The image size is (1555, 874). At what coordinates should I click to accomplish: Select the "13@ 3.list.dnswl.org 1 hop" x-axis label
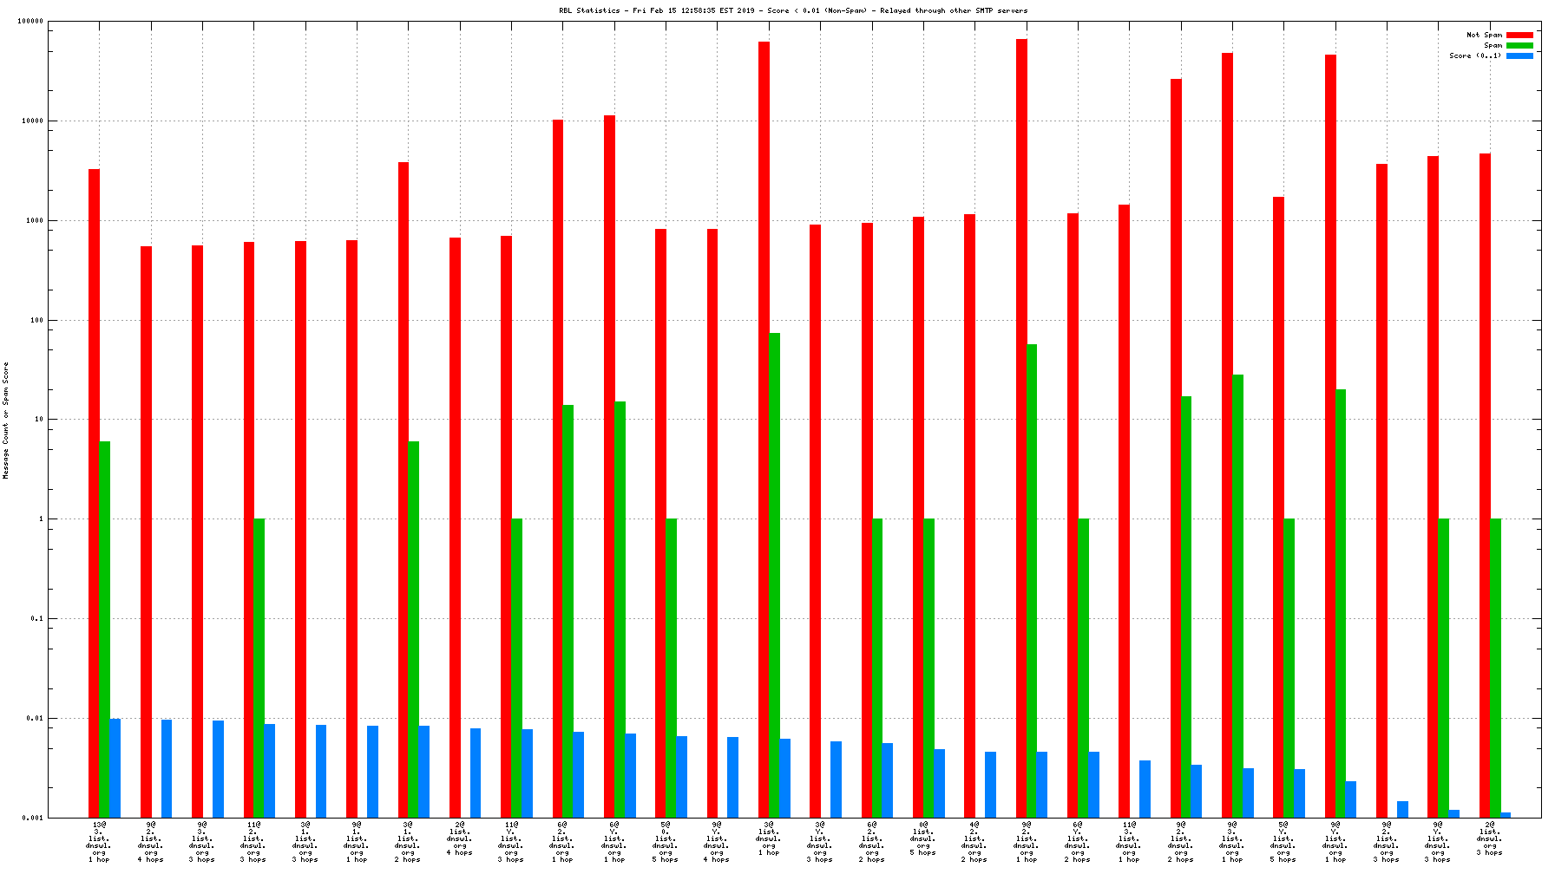click(x=99, y=841)
